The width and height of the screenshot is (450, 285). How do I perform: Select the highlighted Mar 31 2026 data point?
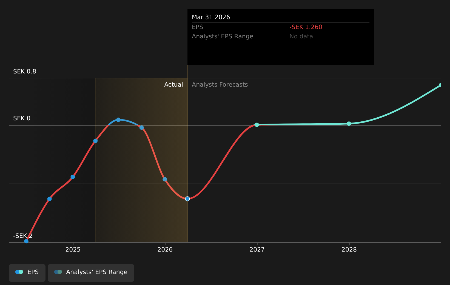click(187, 199)
